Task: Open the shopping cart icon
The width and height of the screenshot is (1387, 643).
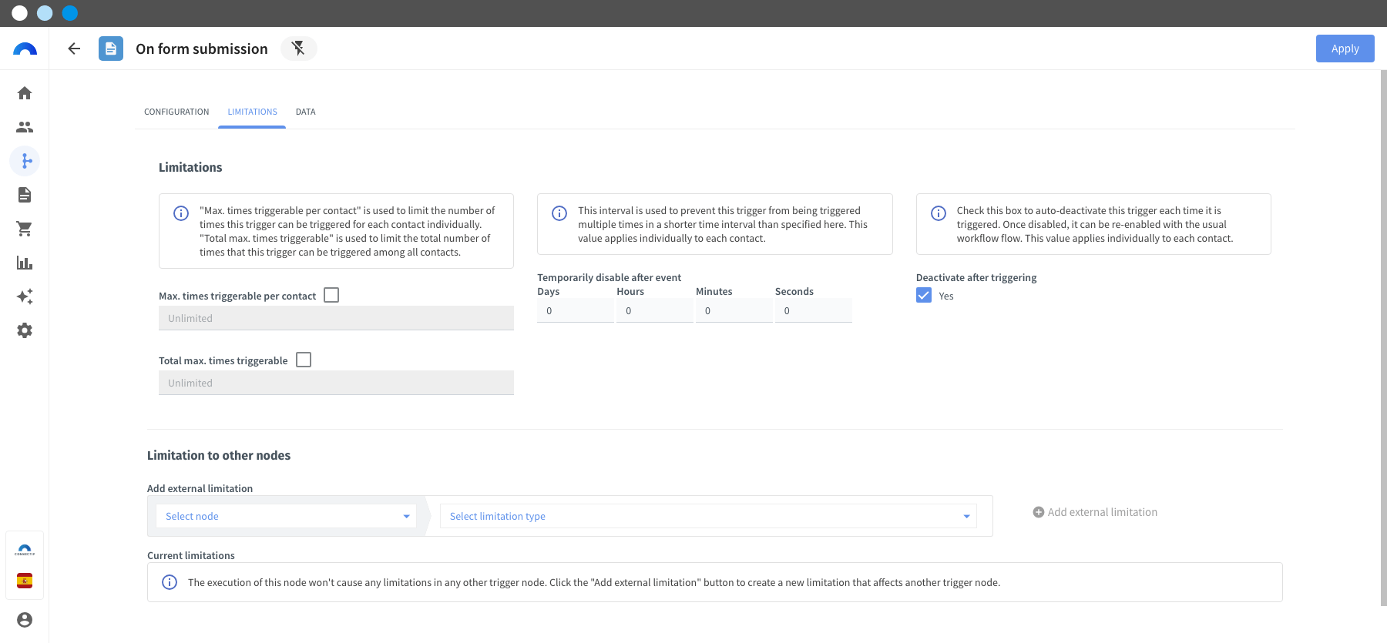Action: click(x=25, y=229)
